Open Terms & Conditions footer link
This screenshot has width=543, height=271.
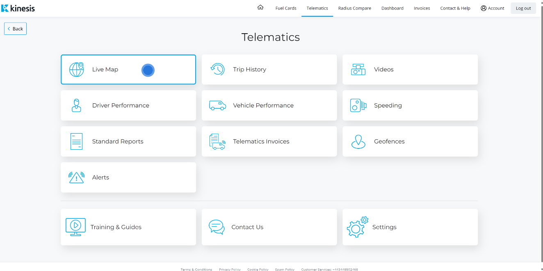point(196,269)
